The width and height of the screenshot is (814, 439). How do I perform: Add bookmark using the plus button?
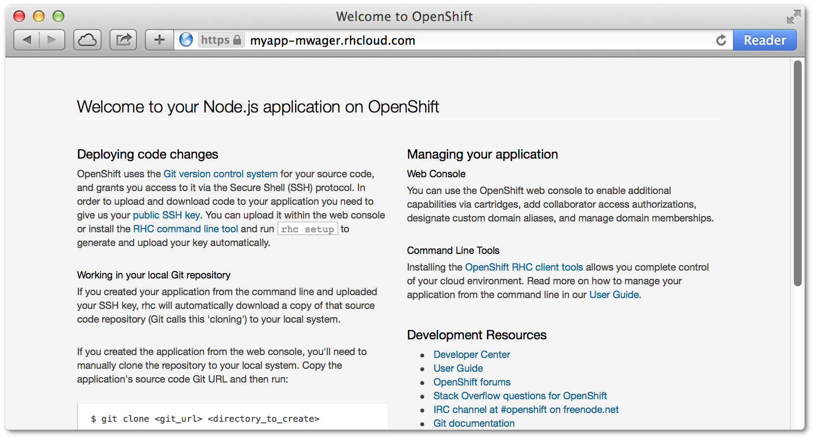160,40
